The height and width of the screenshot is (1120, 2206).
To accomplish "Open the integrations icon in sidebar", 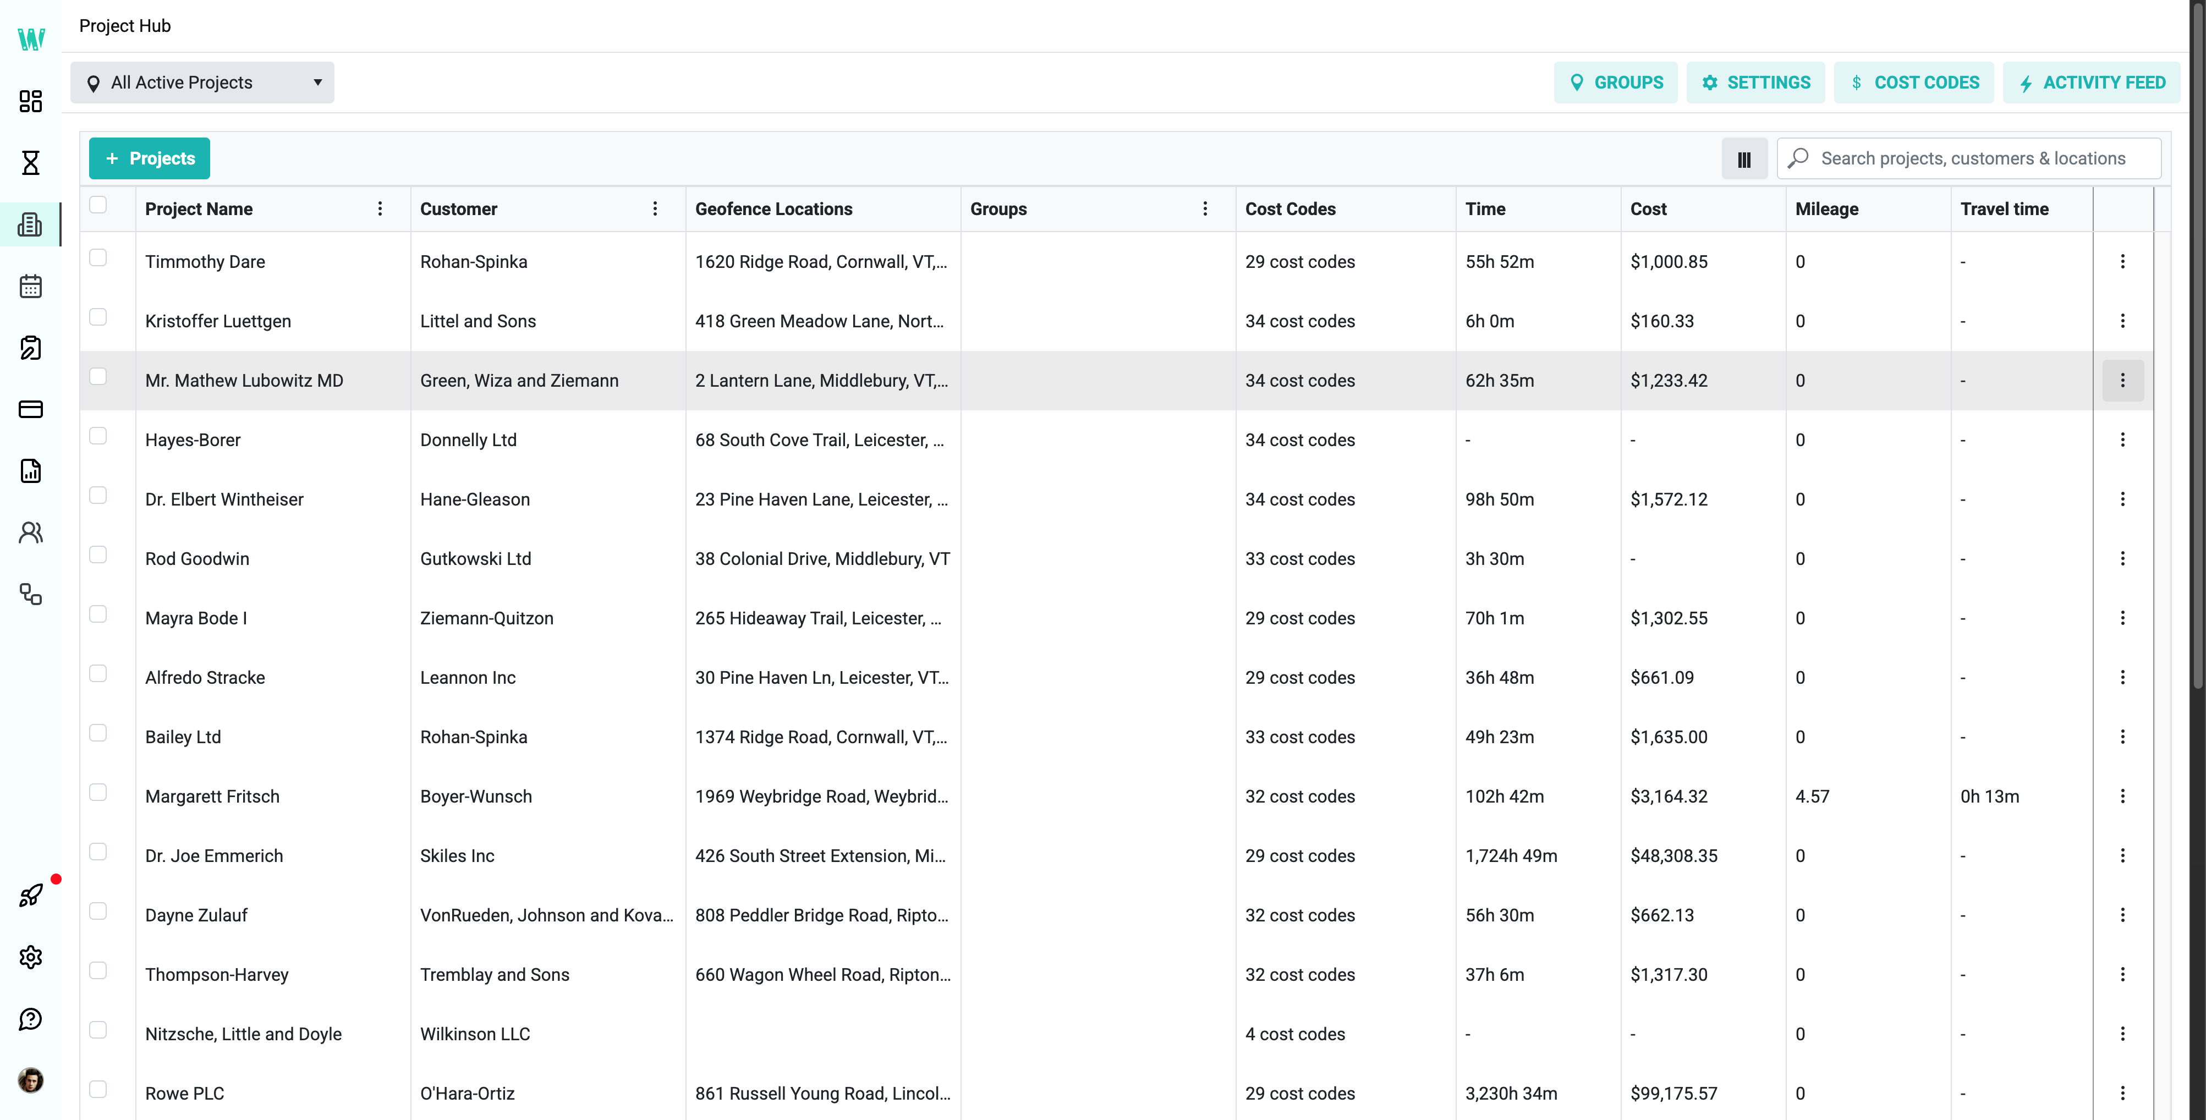I will (31, 595).
